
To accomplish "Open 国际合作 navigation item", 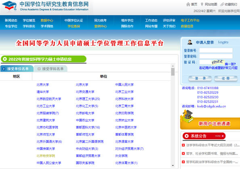I will click(x=127, y=26).
